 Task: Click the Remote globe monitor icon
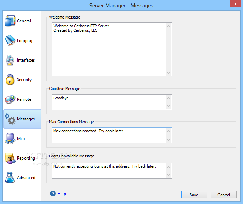(x=10, y=99)
